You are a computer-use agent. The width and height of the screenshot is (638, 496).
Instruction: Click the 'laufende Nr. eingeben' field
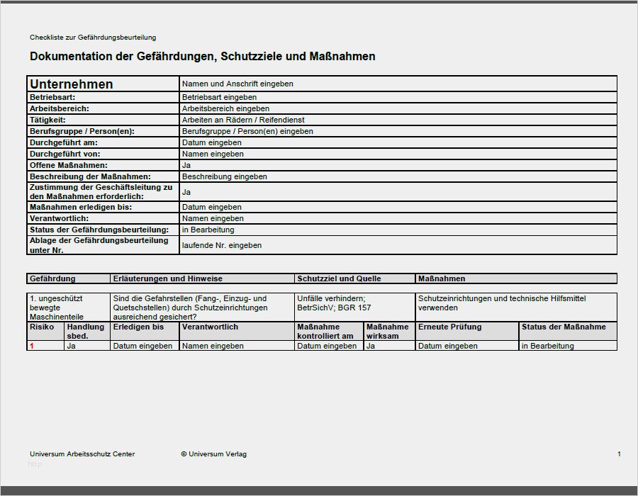click(x=398, y=245)
